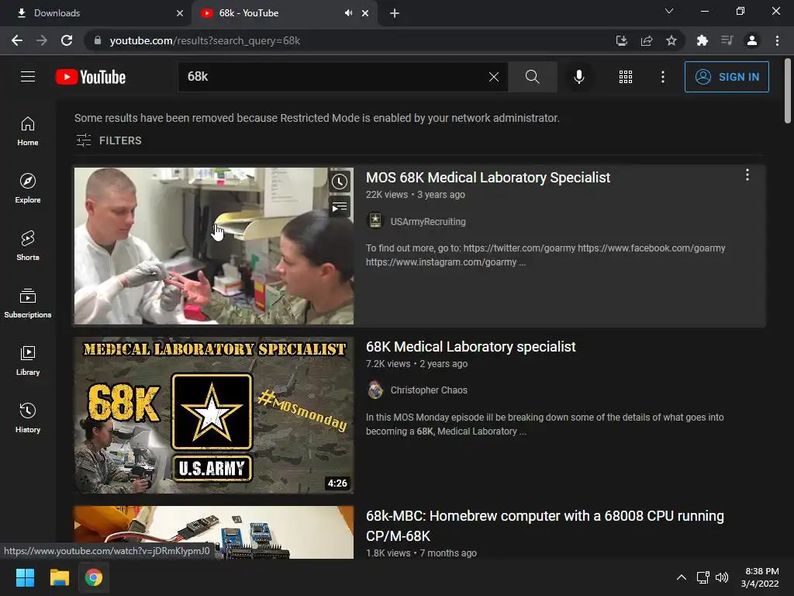The width and height of the screenshot is (794, 596).
Task: Click title 68K Medical Laboratory specialist
Action: point(471,347)
